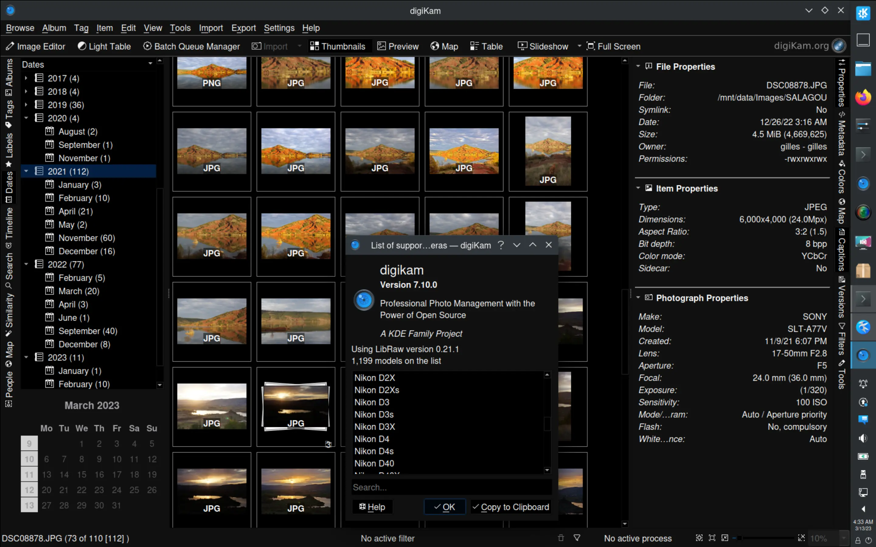Open the thumbnail zoom percentage dropdown
This screenshot has height=547, width=876.
[844, 538]
